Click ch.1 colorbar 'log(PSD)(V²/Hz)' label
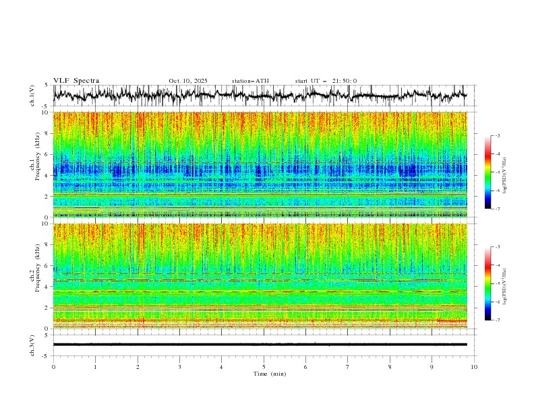Image resolution: width=534 pixels, height=412 pixels. (505, 176)
